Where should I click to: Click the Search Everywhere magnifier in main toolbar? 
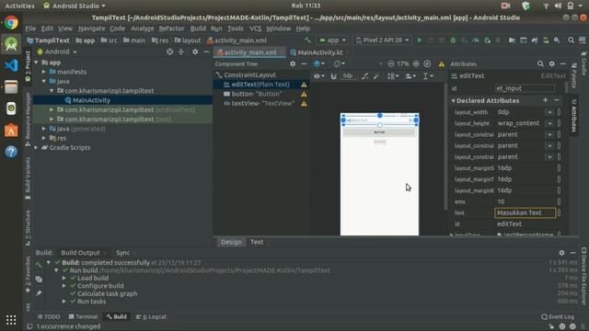(x=571, y=40)
